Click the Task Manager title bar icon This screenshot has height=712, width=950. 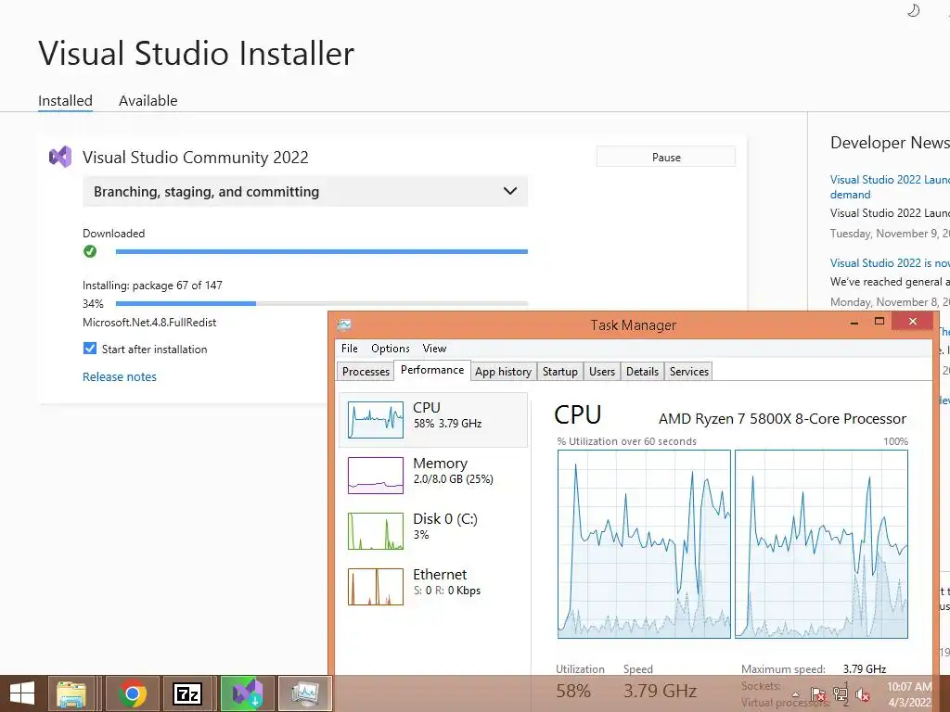point(344,325)
